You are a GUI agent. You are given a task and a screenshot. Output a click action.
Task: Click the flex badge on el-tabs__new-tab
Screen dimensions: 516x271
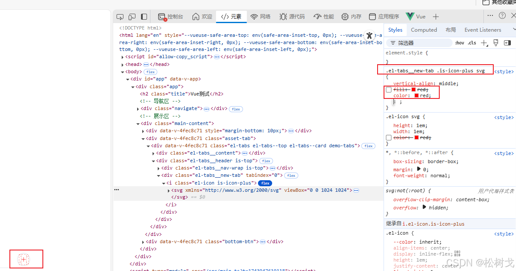coord(291,176)
